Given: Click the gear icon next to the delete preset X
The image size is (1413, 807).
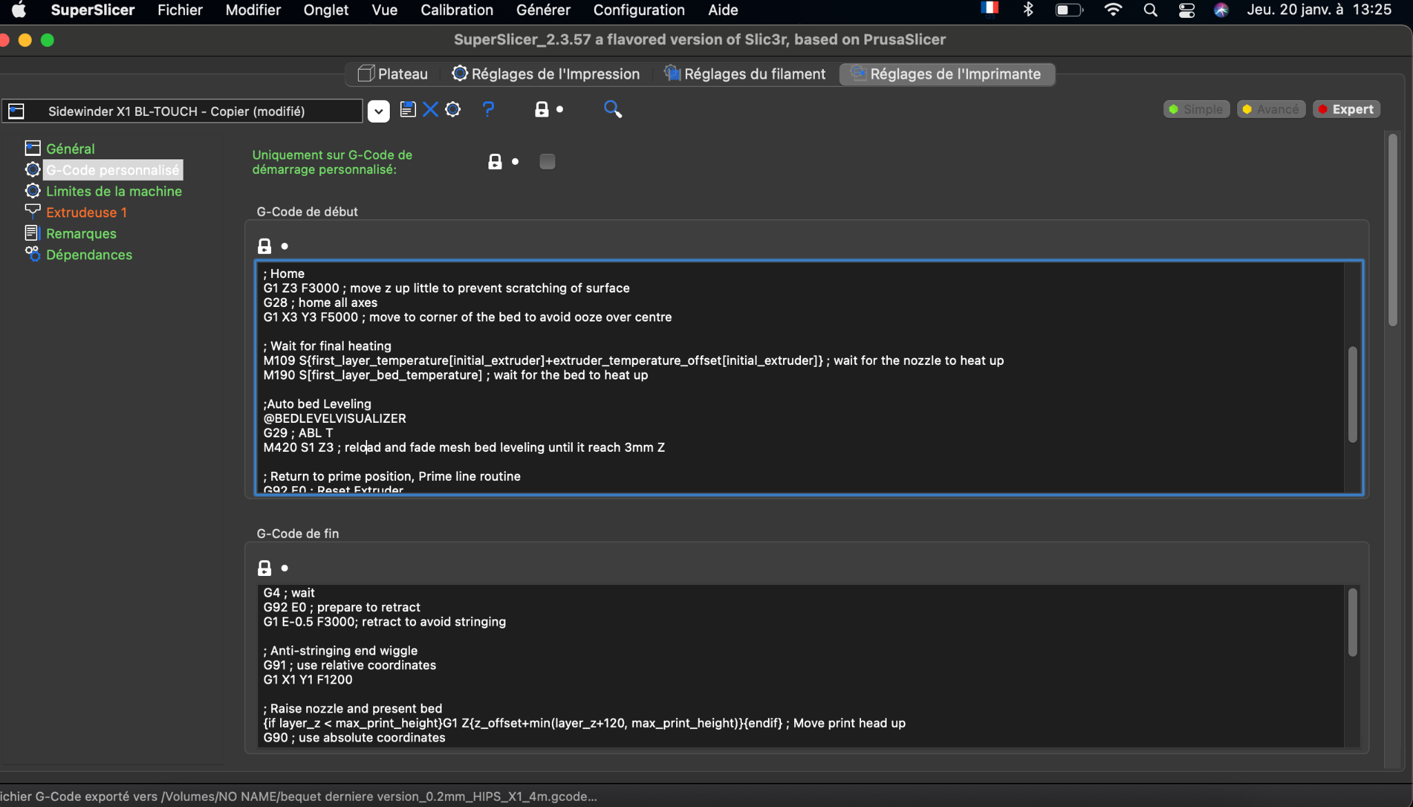Looking at the screenshot, I should (453, 110).
